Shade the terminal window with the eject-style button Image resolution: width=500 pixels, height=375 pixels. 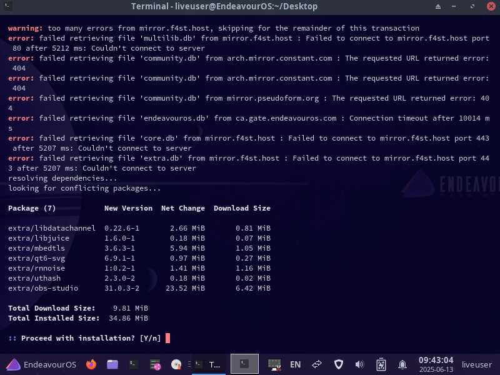point(438,6)
